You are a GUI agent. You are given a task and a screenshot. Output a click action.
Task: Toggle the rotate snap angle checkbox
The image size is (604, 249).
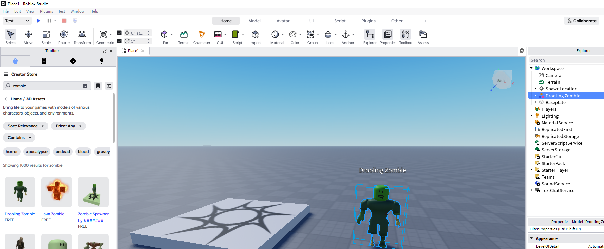[119, 41]
